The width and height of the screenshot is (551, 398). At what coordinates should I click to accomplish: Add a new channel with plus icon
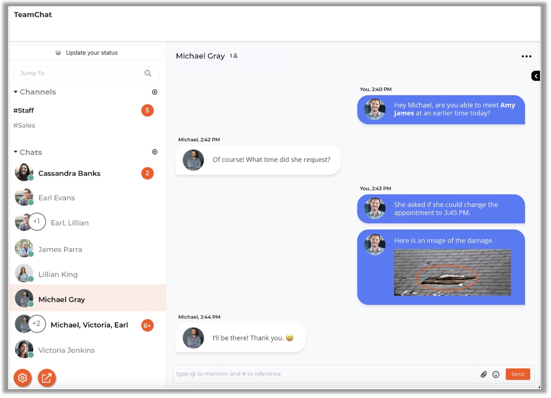tap(154, 92)
